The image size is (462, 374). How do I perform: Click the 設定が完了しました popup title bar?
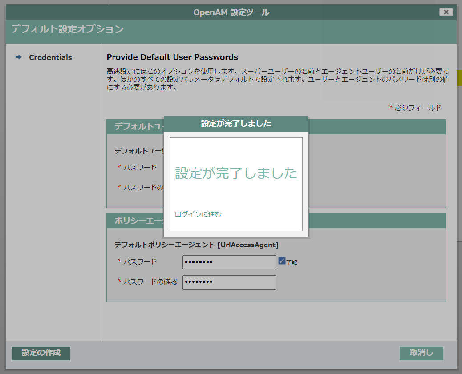[236, 124]
